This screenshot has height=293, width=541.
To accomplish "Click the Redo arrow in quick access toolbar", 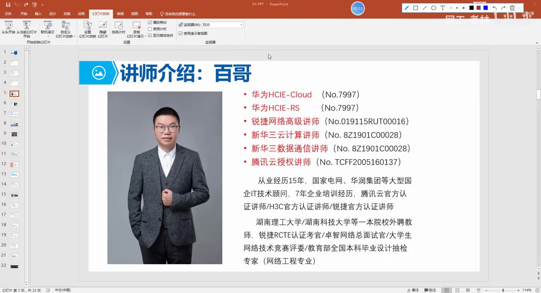I will pyautogui.click(x=26, y=4).
